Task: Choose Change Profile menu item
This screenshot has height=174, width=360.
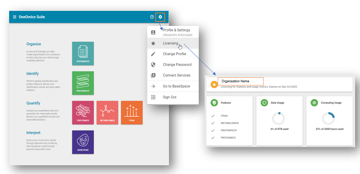Action: click(x=174, y=54)
